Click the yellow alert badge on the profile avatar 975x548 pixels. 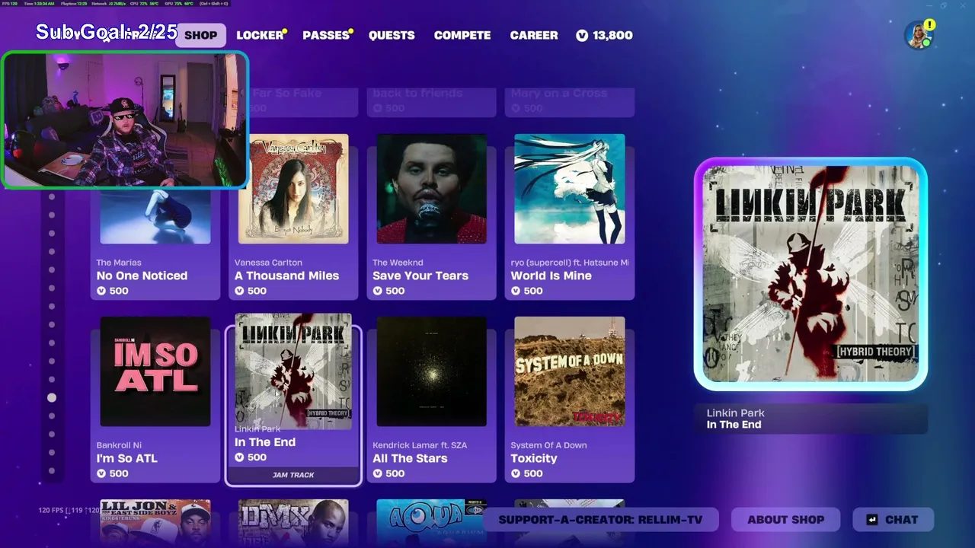[x=930, y=25]
